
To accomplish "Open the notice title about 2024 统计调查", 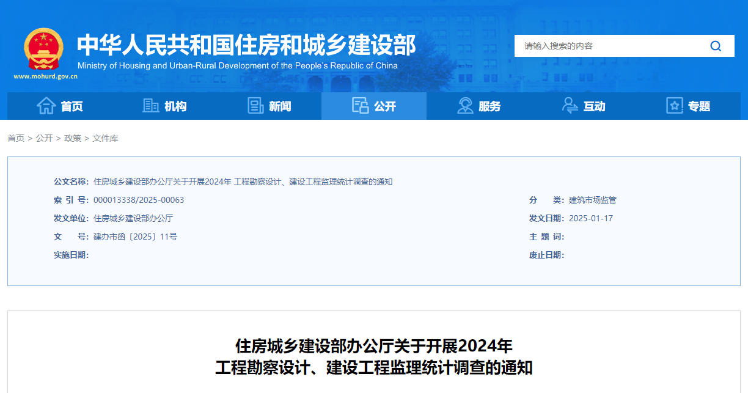I will click(x=374, y=358).
